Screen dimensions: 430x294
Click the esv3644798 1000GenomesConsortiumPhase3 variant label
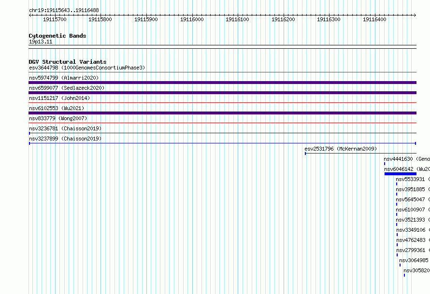coord(87,68)
